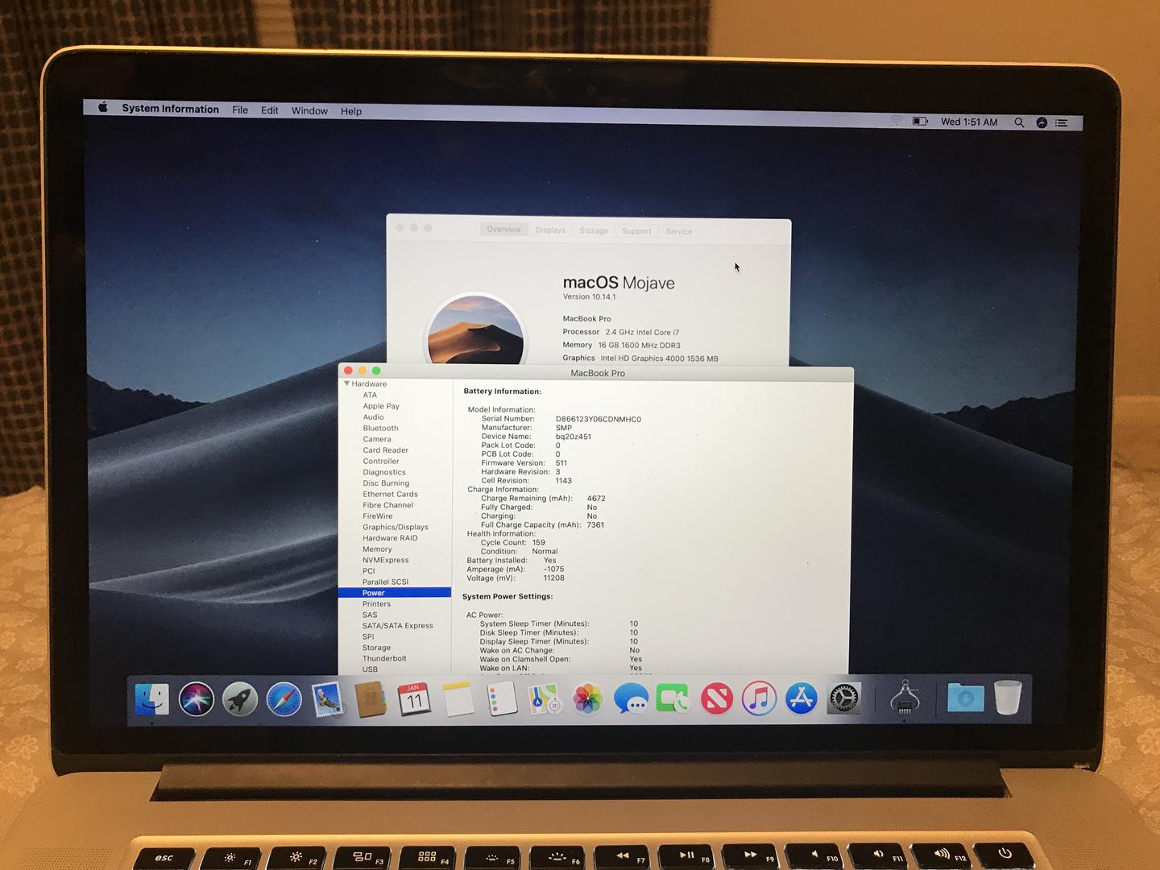The image size is (1160, 870).
Task: Click the Siri menu bar icon
Action: point(1041,122)
